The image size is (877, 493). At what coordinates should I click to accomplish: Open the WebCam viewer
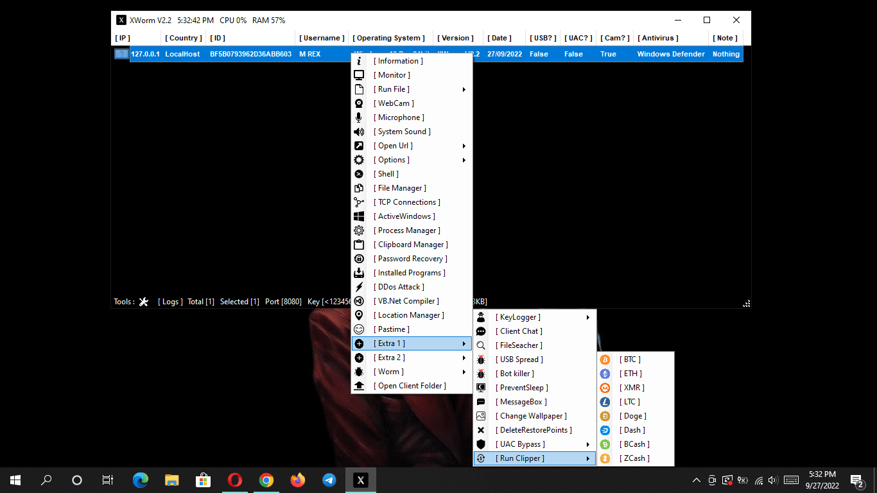coord(393,103)
